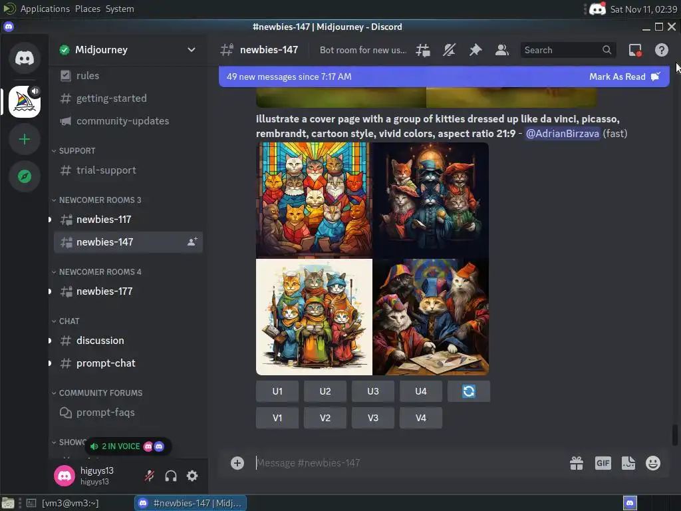Screen dimensions: 681x511
Task: Open the System menu
Action: pos(120,9)
